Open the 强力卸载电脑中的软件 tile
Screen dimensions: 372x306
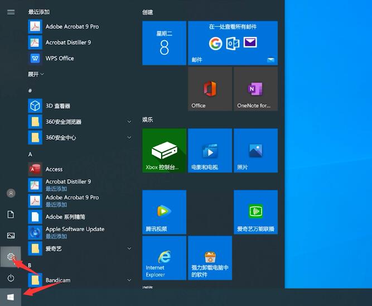coord(210,258)
